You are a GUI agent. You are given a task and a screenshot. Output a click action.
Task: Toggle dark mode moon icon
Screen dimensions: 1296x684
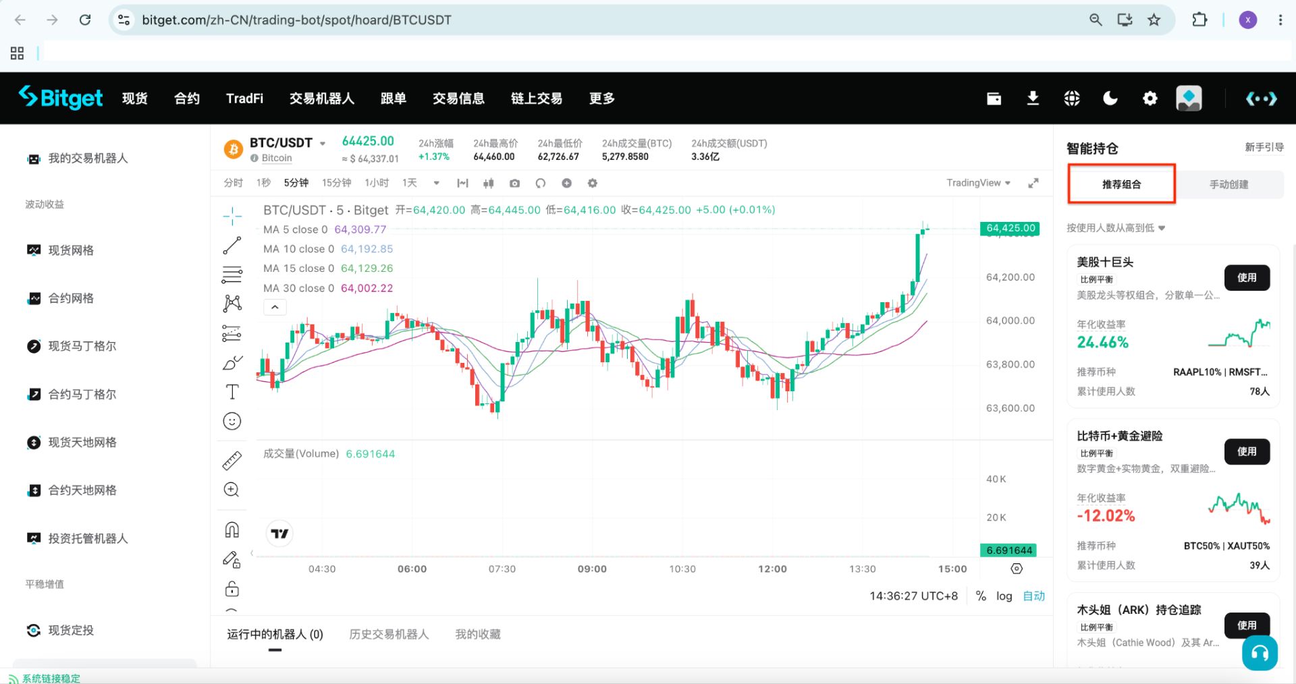[1110, 98]
